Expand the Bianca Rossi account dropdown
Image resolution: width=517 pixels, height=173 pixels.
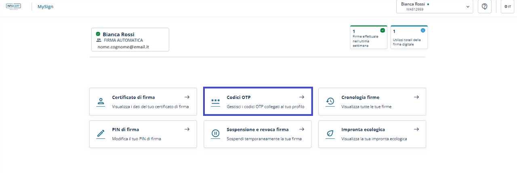click(468, 7)
